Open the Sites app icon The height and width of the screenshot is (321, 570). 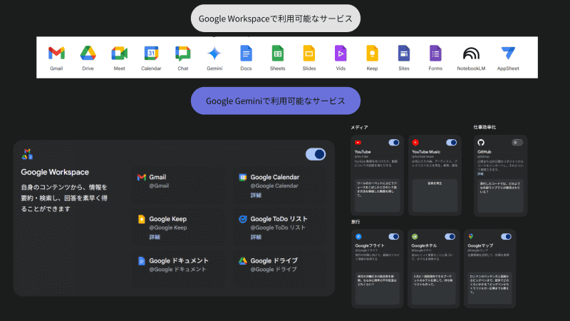[x=403, y=53]
